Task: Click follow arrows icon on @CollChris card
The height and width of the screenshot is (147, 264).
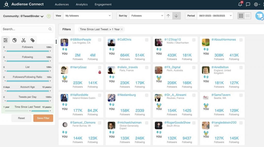Action: click(x=112, y=49)
